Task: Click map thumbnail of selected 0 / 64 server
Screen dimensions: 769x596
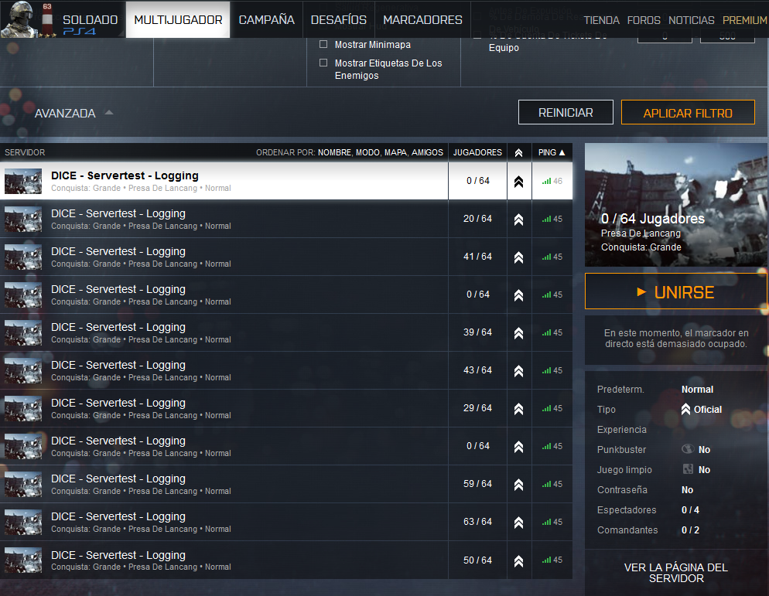Action: [23, 182]
